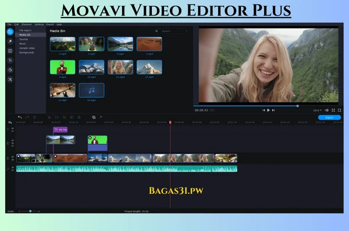This screenshot has height=231, width=349.
Task: Open the More Tools wrench tab
Action: 10,80
